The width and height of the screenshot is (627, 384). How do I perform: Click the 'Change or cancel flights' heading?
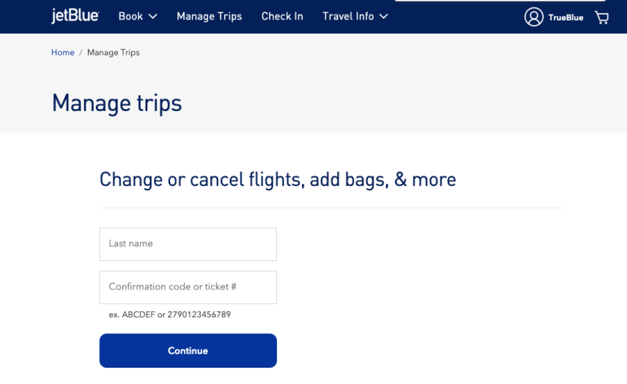pyautogui.click(x=278, y=179)
